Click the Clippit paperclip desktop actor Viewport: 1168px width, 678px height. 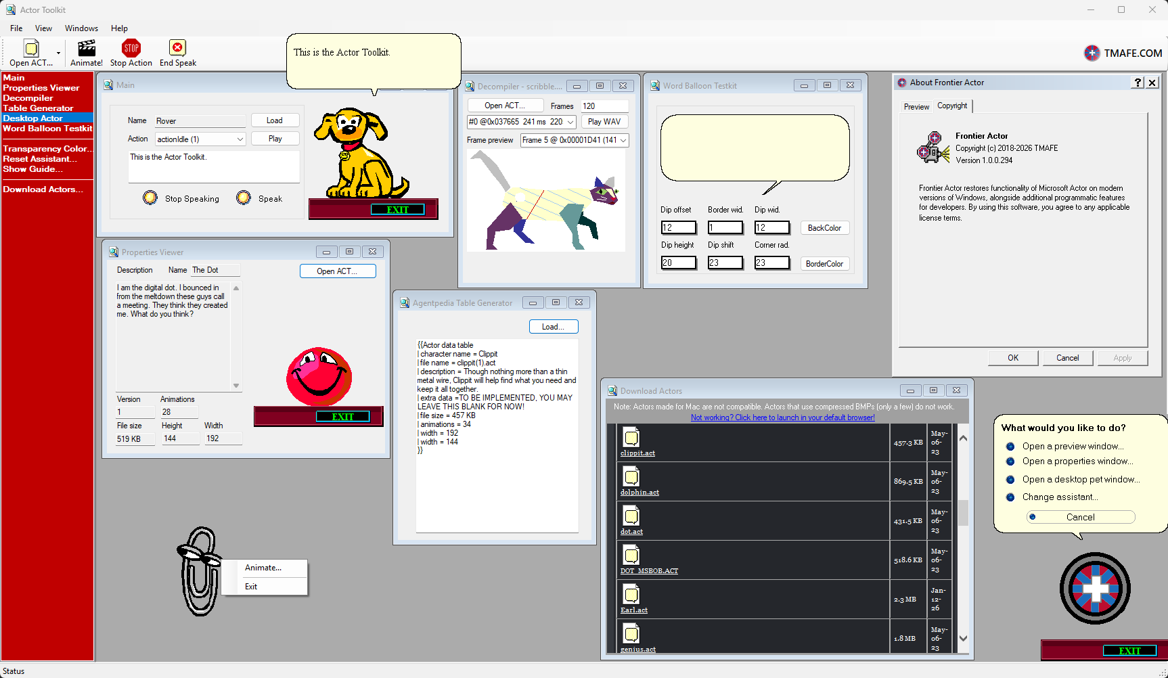pyautogui.click(x=199, y=571)
